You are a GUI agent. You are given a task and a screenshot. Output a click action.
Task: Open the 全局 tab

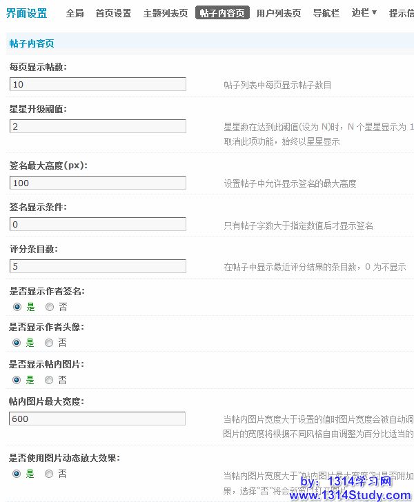75,13
